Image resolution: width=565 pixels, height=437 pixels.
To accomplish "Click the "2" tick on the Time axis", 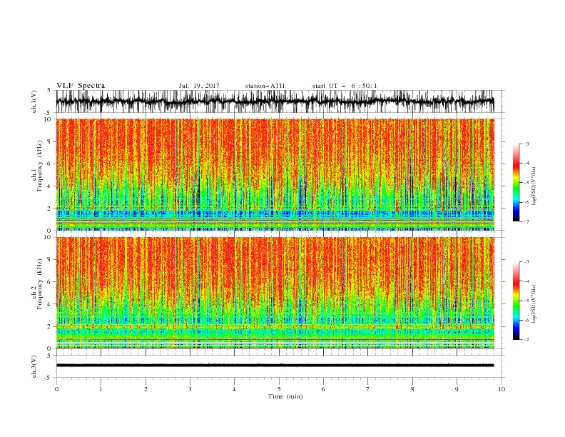I will pos(146,389).
